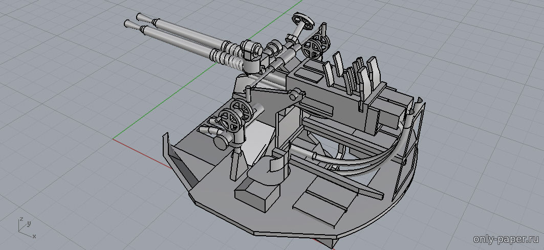The image size is (544, 250).
Task: Select the ladder-like railing on the platform's right edge
Action: 409,153
